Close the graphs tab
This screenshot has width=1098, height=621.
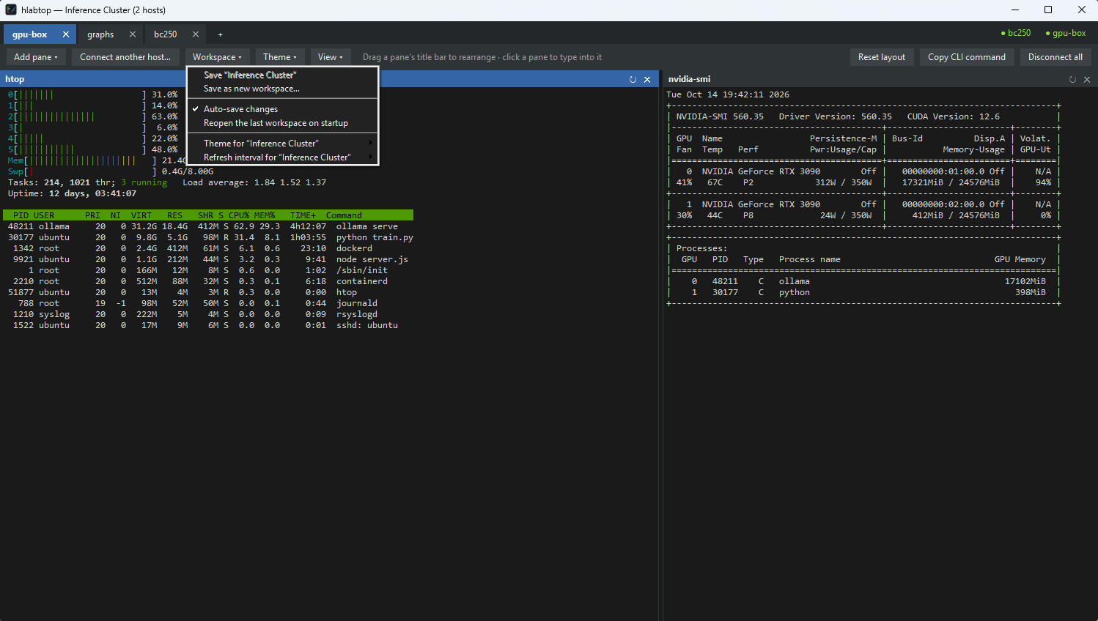click(x=133, y=34)
